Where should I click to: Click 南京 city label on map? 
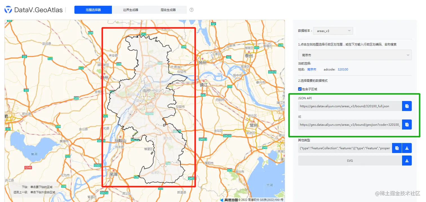pyautogui.click(x=147, y=91)
